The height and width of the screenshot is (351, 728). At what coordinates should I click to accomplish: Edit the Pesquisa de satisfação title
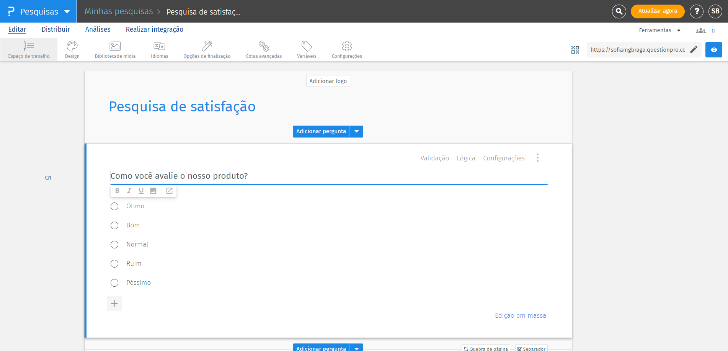point(182,106)
